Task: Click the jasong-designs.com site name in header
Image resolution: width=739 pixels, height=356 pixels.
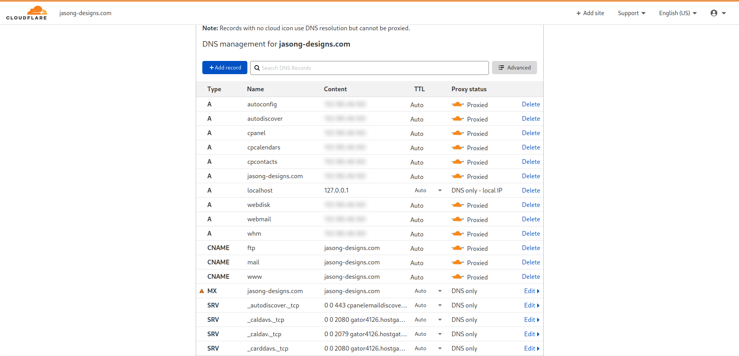Action: (x=85, y=13)
